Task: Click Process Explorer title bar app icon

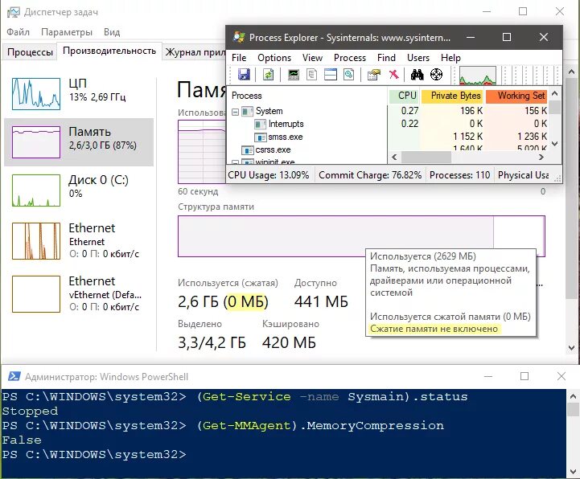Action: [239, 37]
